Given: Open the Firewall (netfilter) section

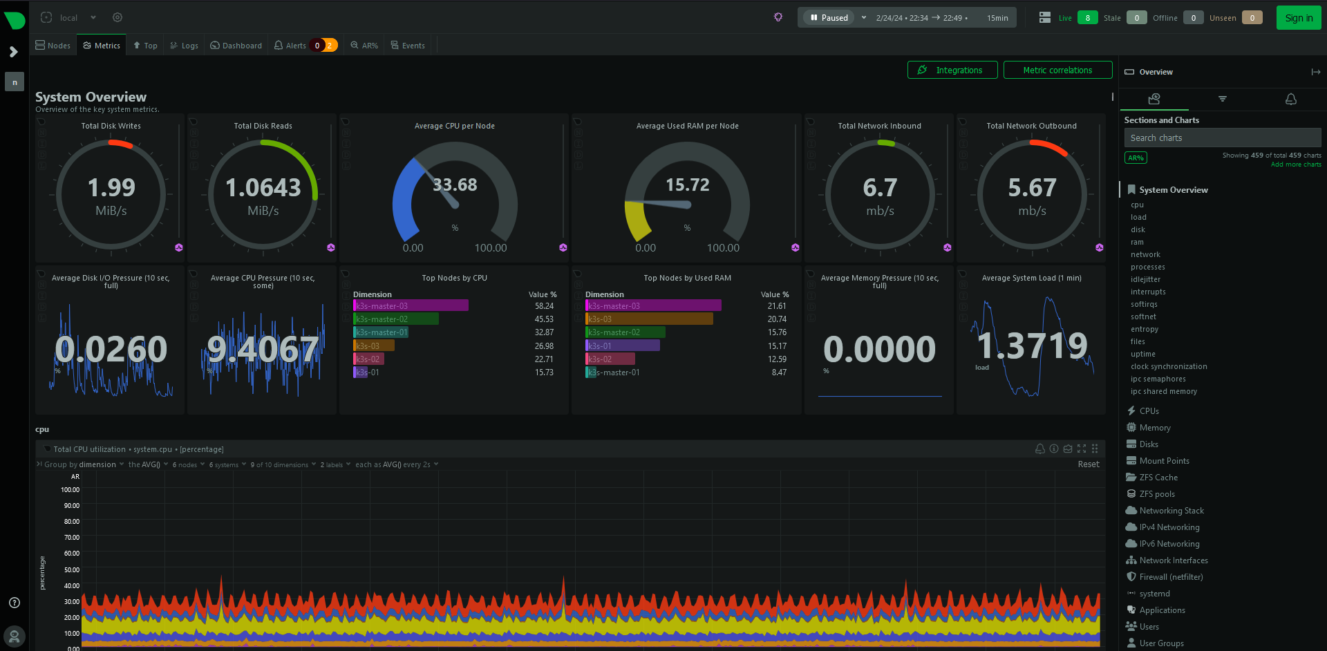Looking at the screenshot, I should coord(1171,577).
